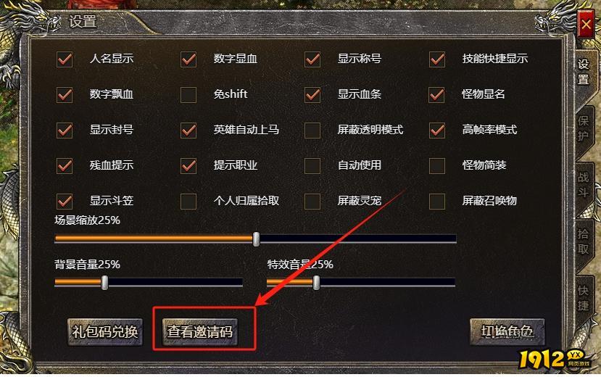Click the 背景音量 slider handle

[x=104, y=283]
